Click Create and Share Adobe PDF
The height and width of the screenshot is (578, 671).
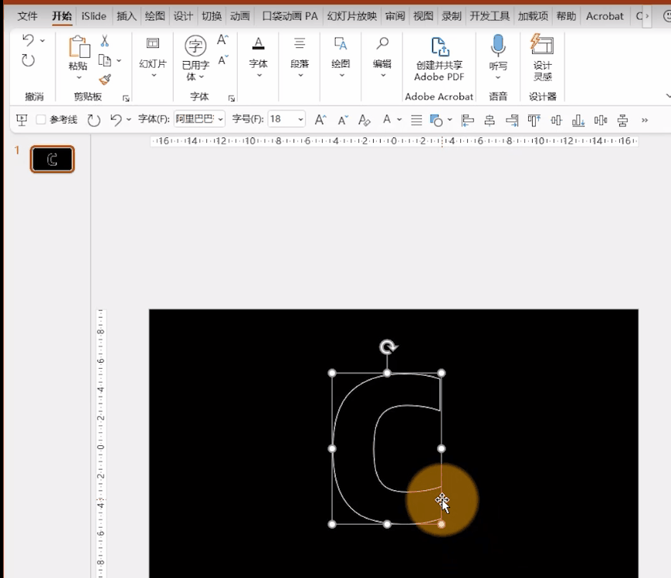click(x=439, y=59)
